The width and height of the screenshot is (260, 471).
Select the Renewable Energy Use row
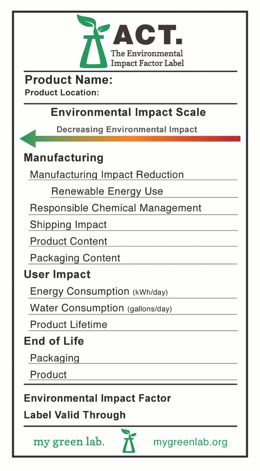point(107,191)
